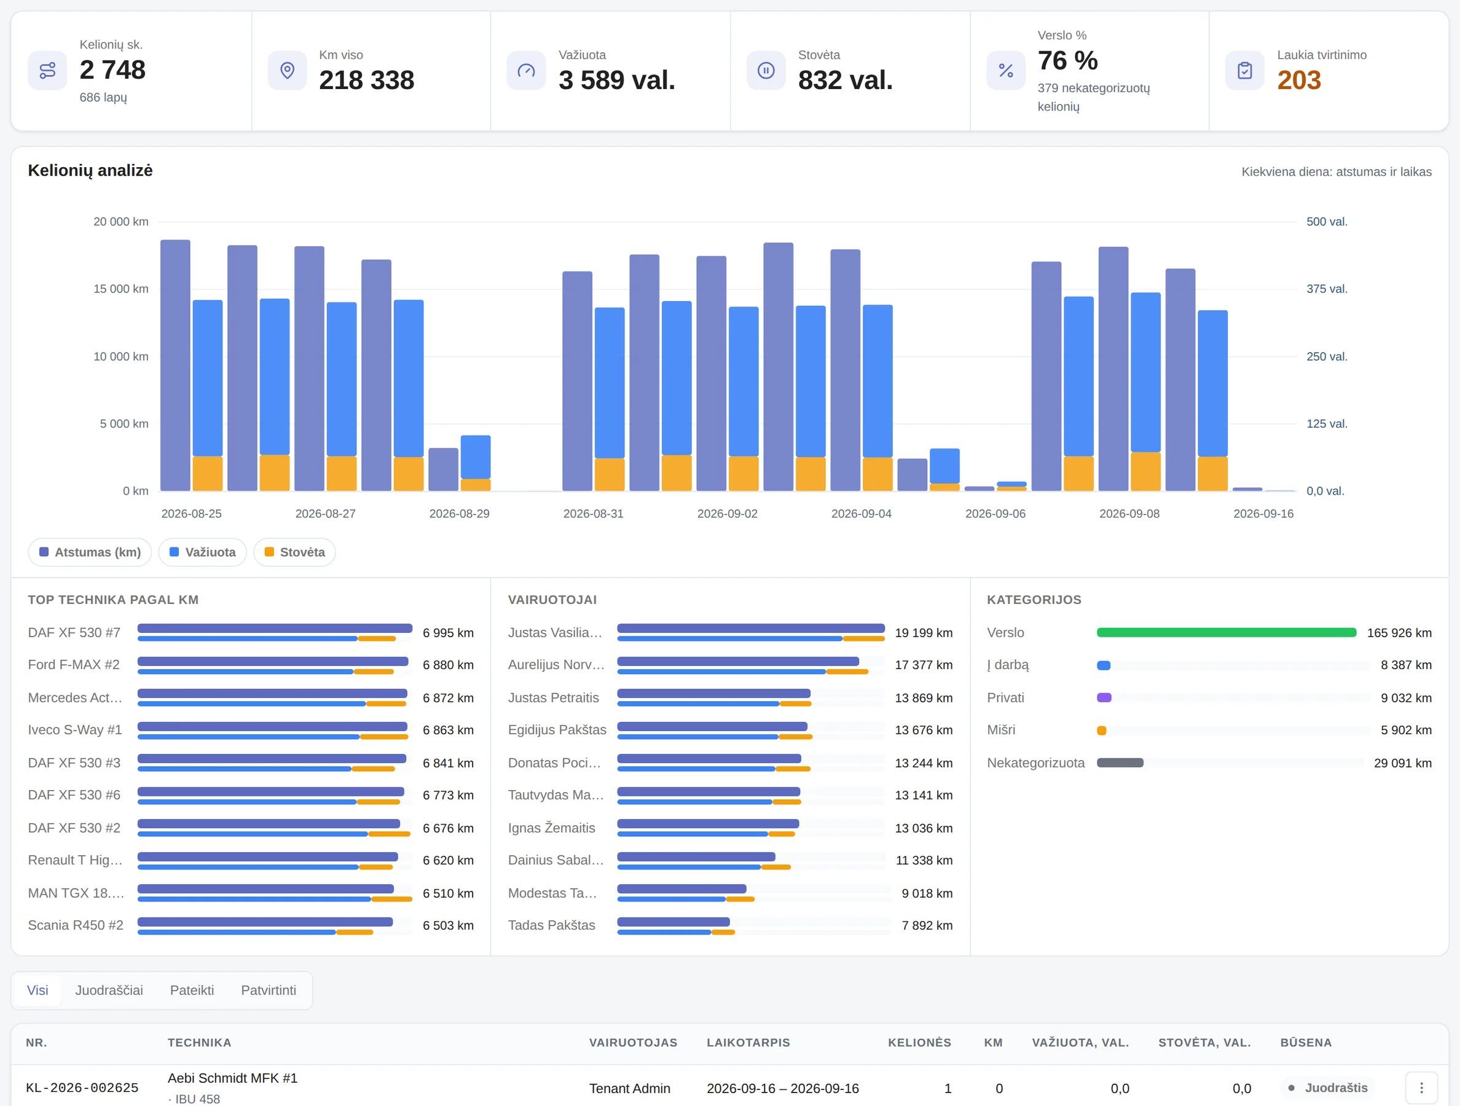The width and height of the screenshot is (1460, 1106).
Task: Toggle Stovėta legend series
Action: click(294, 552)
